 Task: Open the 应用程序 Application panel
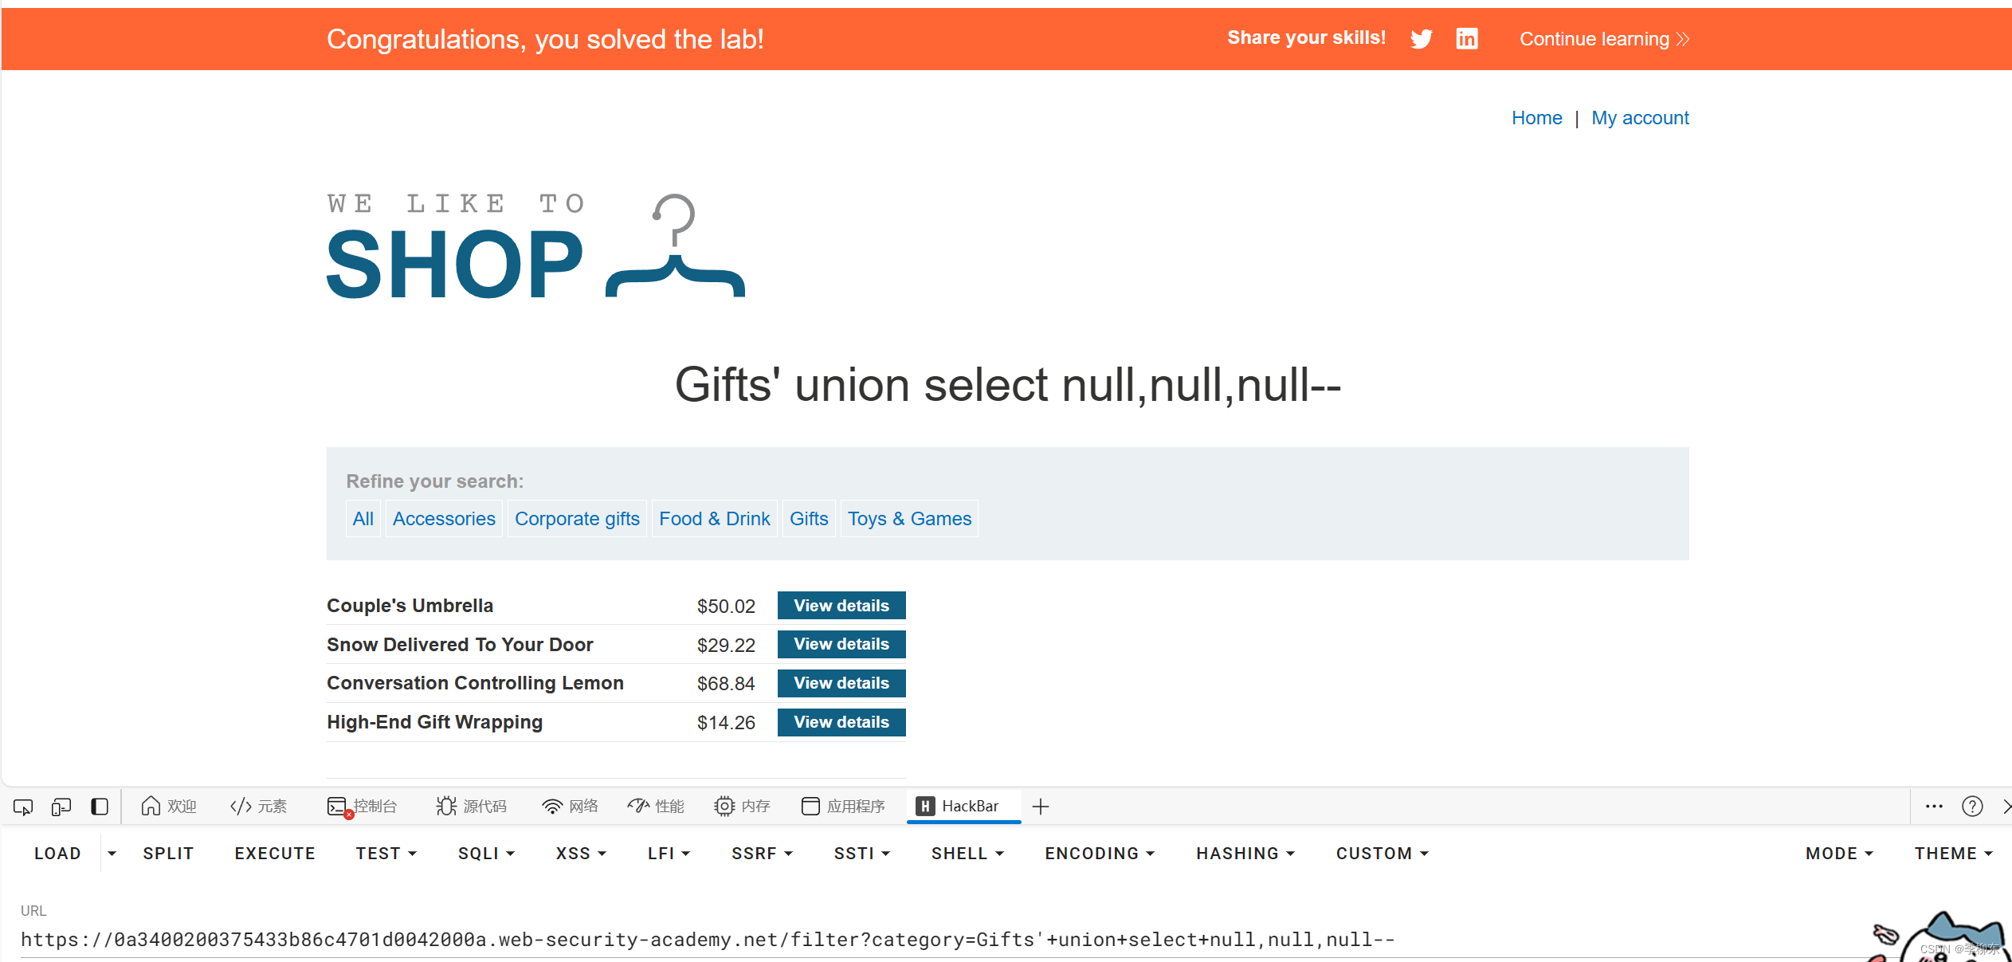click(x=843, y=806)
